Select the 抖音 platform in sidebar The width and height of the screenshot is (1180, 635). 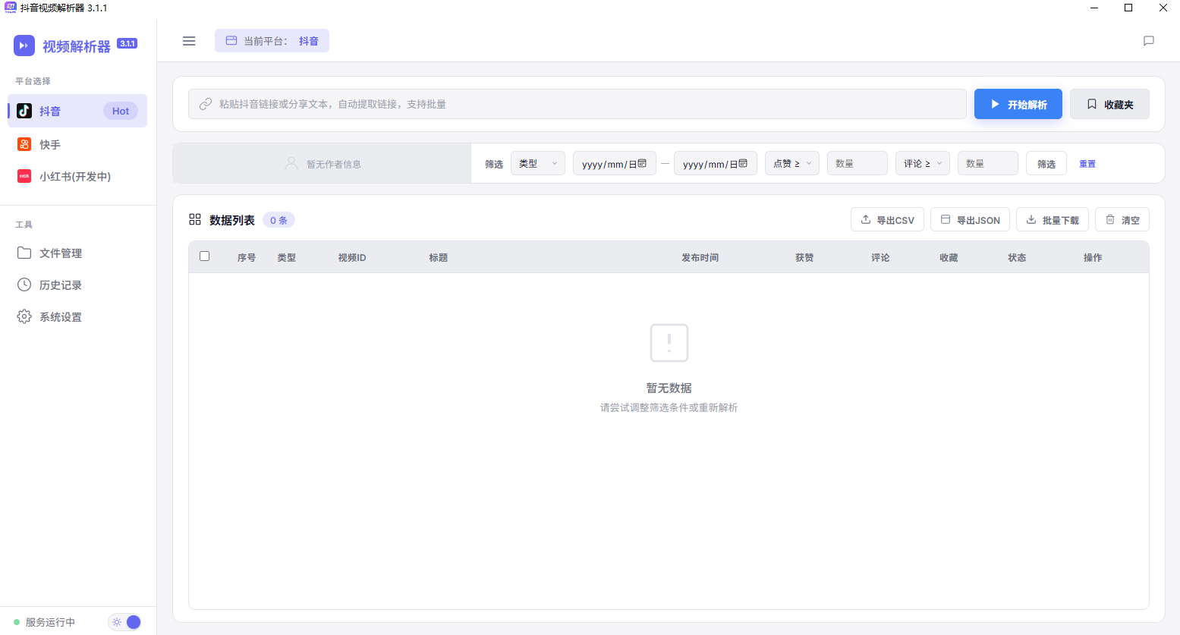(77, 111)
